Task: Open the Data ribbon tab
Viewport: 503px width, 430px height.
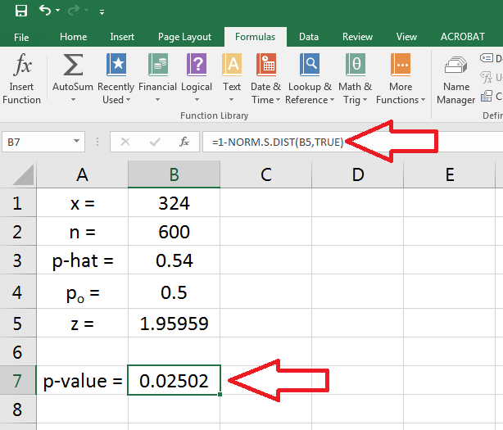Action: (309, 37)
